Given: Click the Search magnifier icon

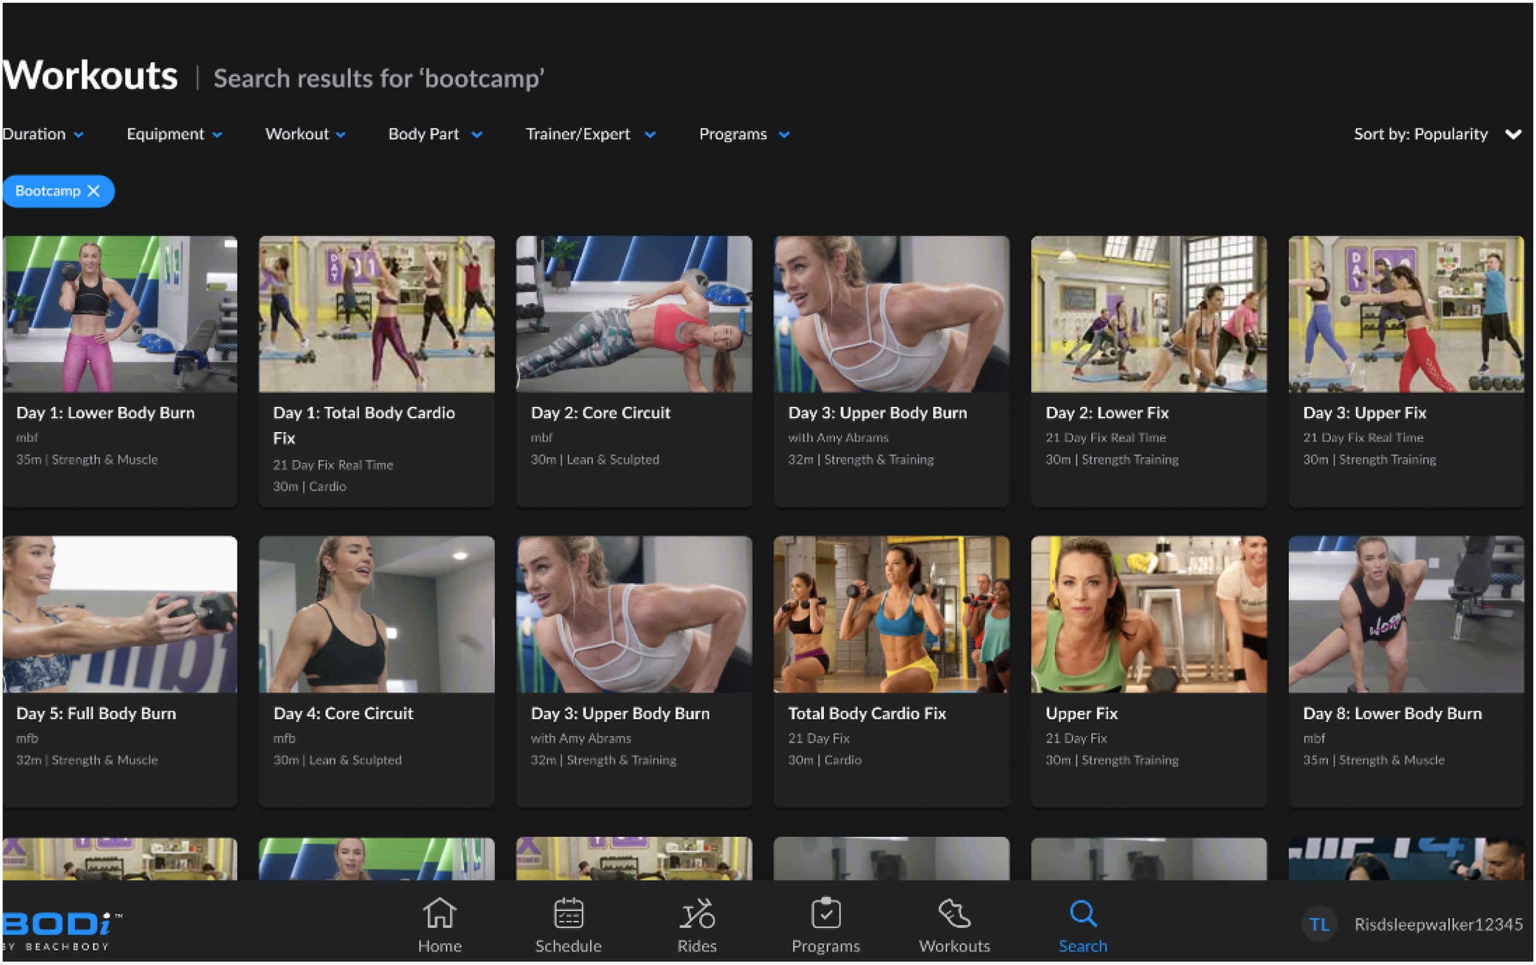Looking at the screenshot, I should [1083, 913].
